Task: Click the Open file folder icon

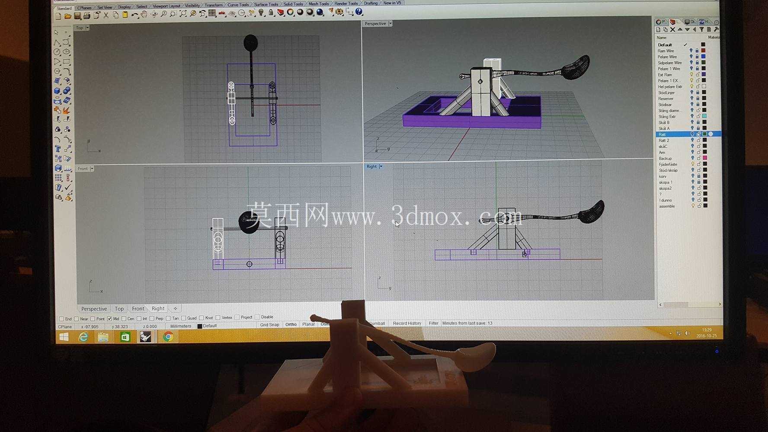Action: (67, 16)
